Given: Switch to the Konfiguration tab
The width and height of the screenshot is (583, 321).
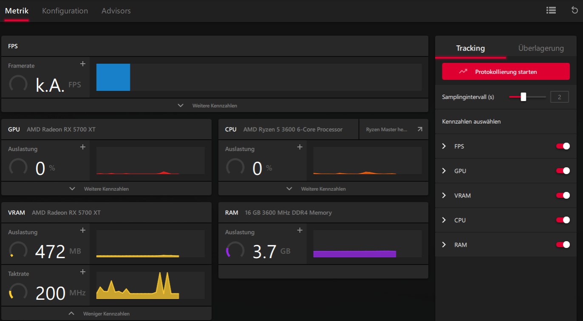Looking at the screenshot, I should pyautogui.click(x=65, y=11).
